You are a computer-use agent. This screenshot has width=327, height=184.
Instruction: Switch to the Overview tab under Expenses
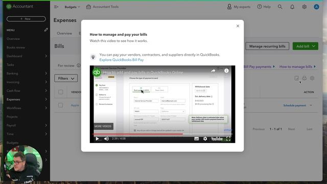pyautogui.click(x=64, y=33)
